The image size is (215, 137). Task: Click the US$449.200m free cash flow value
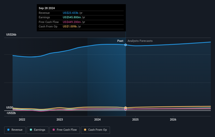pyautogui.click(x=72, y=22)
